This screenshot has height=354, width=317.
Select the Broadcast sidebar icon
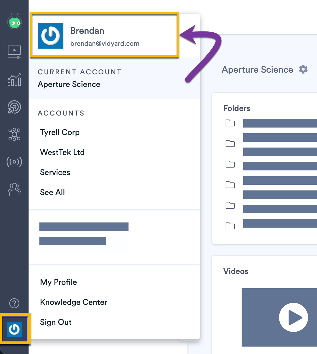point(14,162)
